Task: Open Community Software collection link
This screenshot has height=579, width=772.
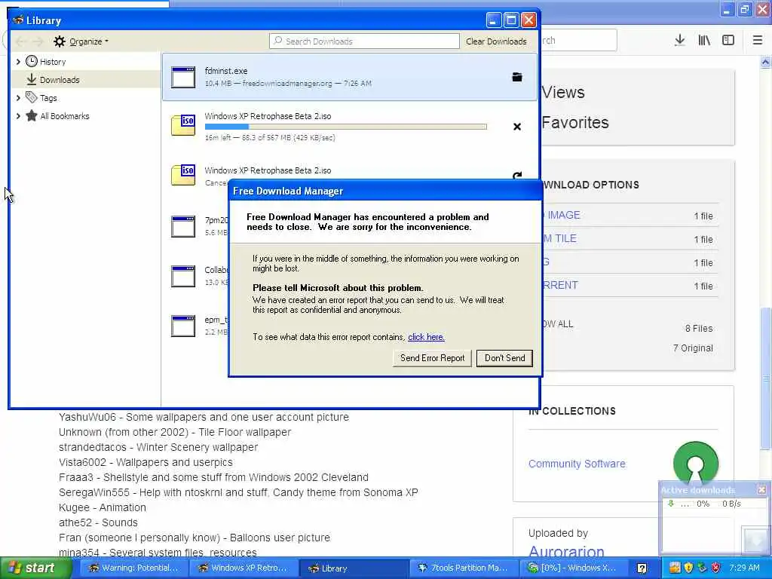Action: coord(577,464)
